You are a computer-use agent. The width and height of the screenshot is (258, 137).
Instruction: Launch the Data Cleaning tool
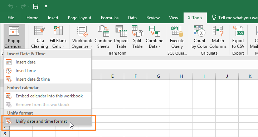(x=39, y=37)
